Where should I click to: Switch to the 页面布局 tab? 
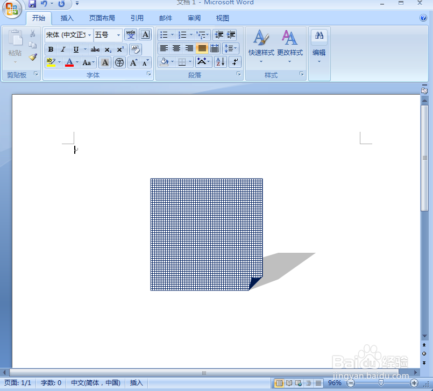[x=102, y=18]
